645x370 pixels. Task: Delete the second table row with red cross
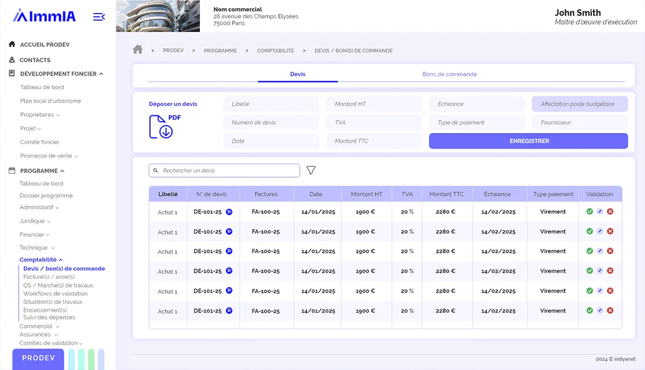point(610,231)
